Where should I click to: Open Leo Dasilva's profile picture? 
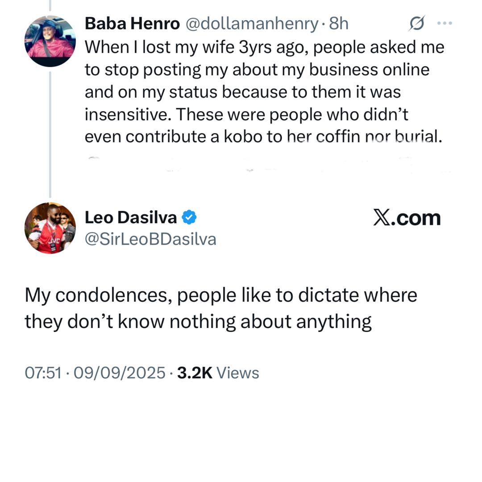50,228
